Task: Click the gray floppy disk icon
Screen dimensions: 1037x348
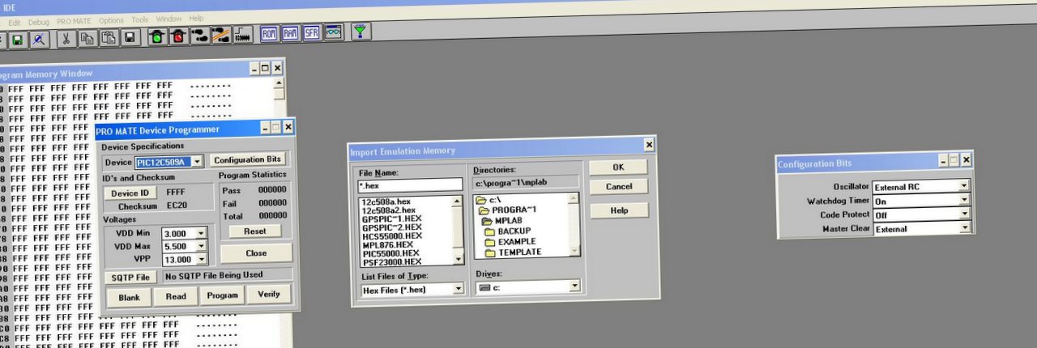Action: pos(129,37)
